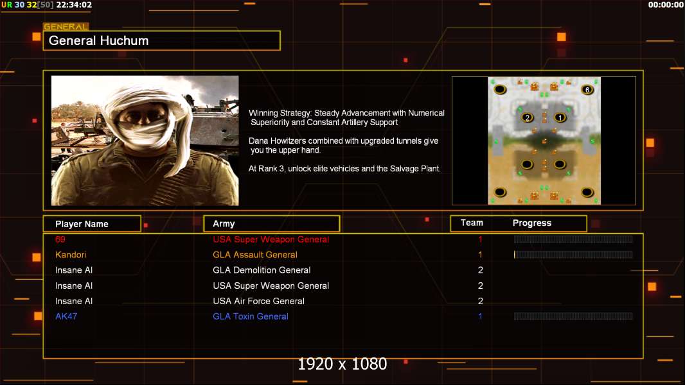
Task: Click the 22:34:02 clock readout
Action: [74, 4]
